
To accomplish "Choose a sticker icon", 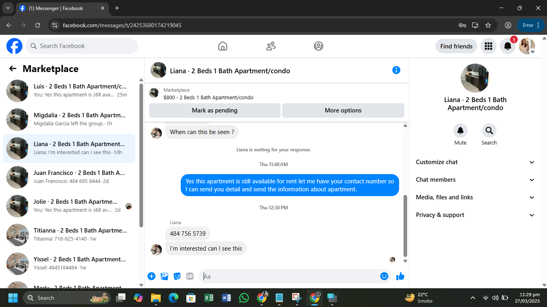I will coord(177,276).
